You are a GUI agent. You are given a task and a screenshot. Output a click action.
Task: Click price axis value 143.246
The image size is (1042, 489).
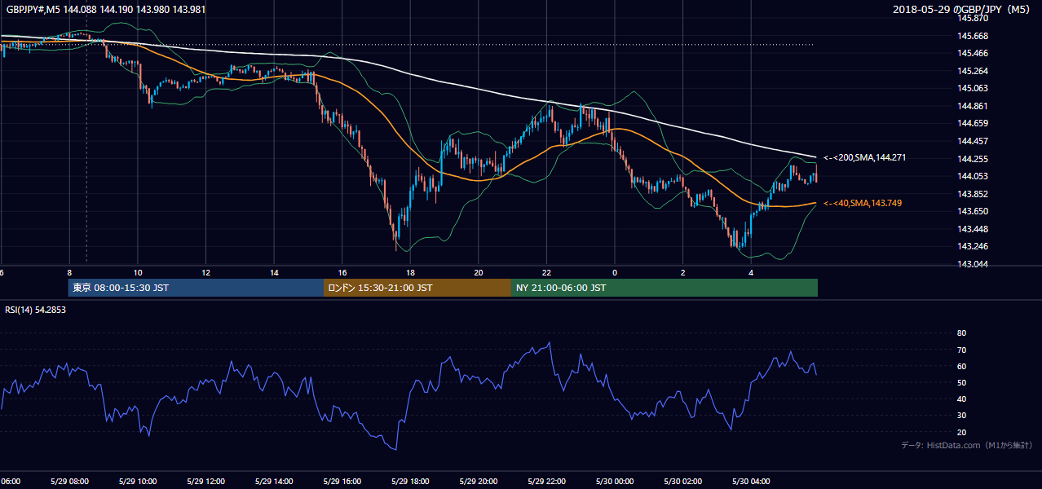tap(973, 246)
